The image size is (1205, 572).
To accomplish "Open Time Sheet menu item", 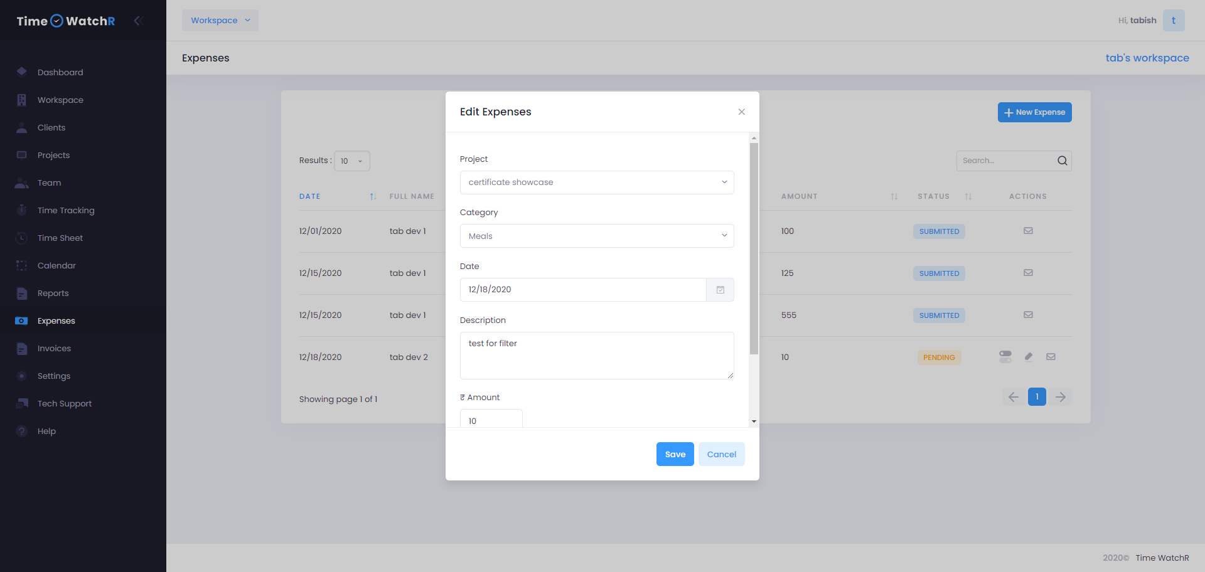I will pyautogui.click(x=60, y=238).
